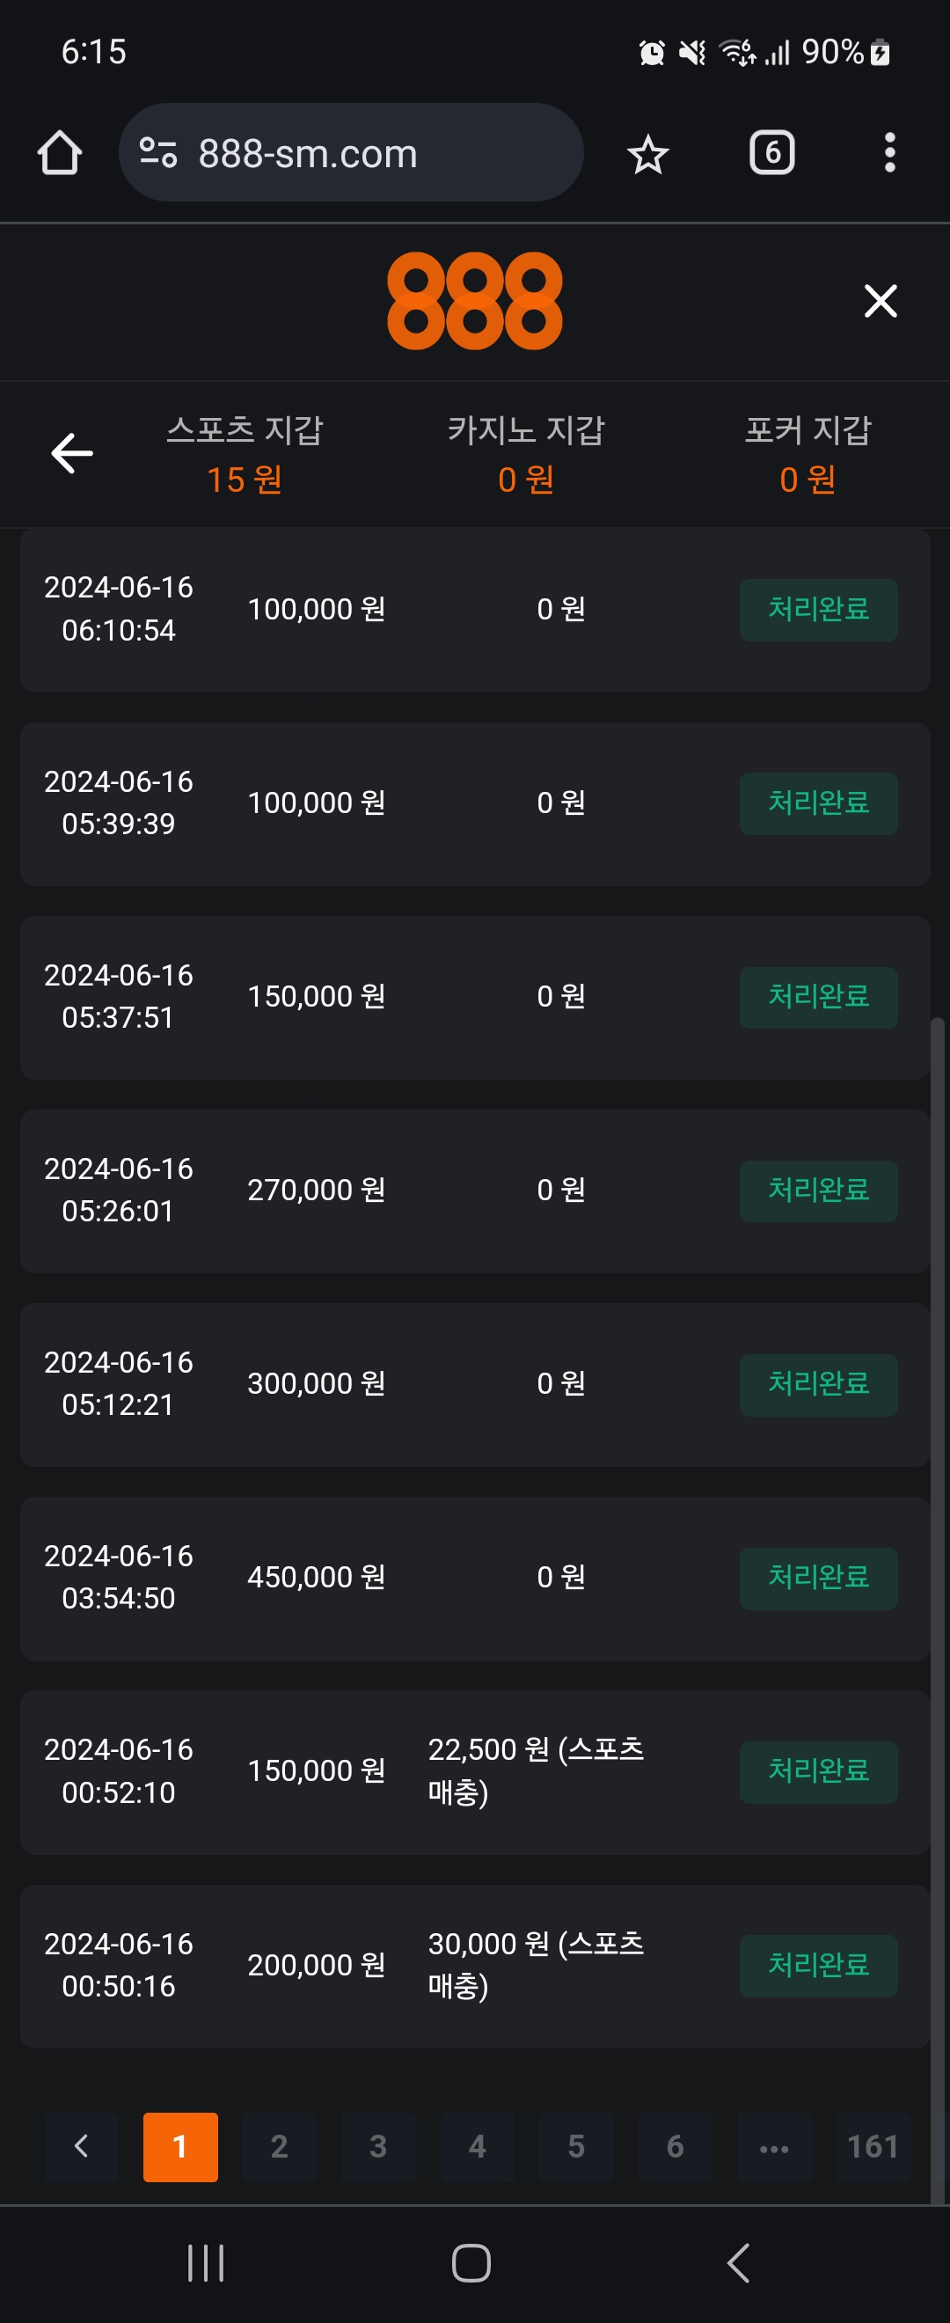The height and width of the screenshot is (2323, 950).
Task: Tap the browser home icon
Action: pos(60,152)
